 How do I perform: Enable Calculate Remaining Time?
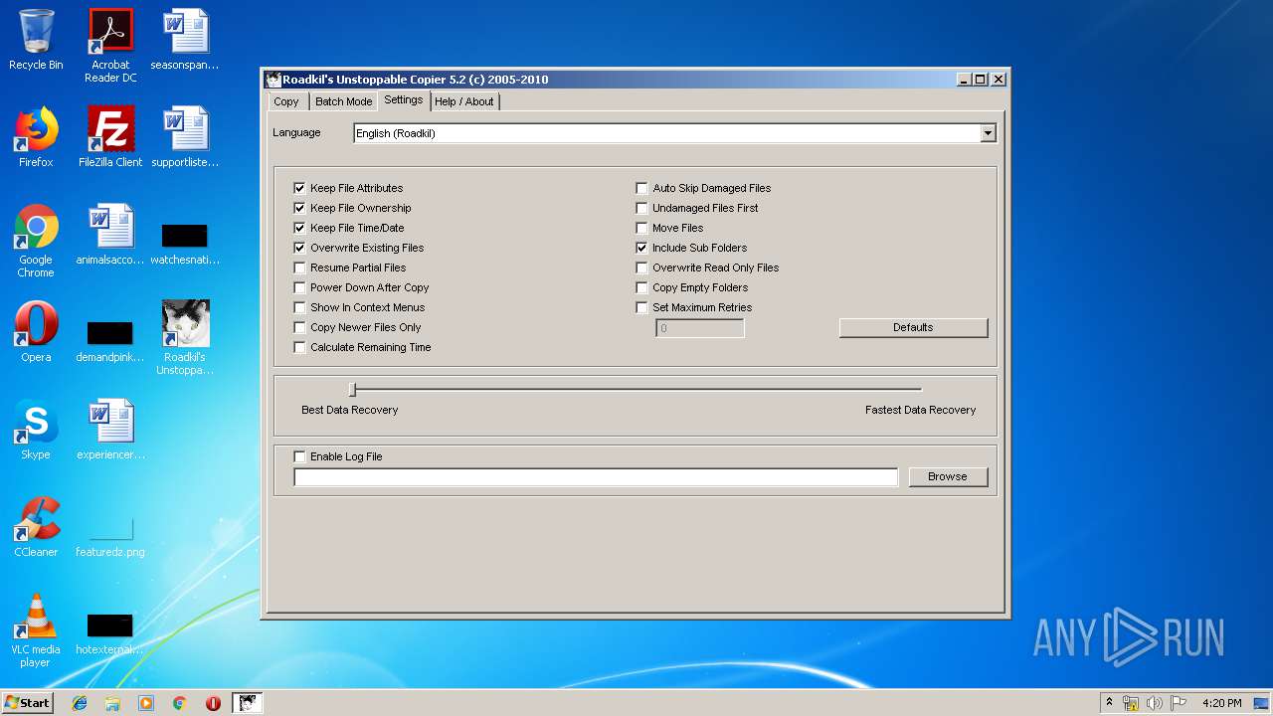click(299, 347)
